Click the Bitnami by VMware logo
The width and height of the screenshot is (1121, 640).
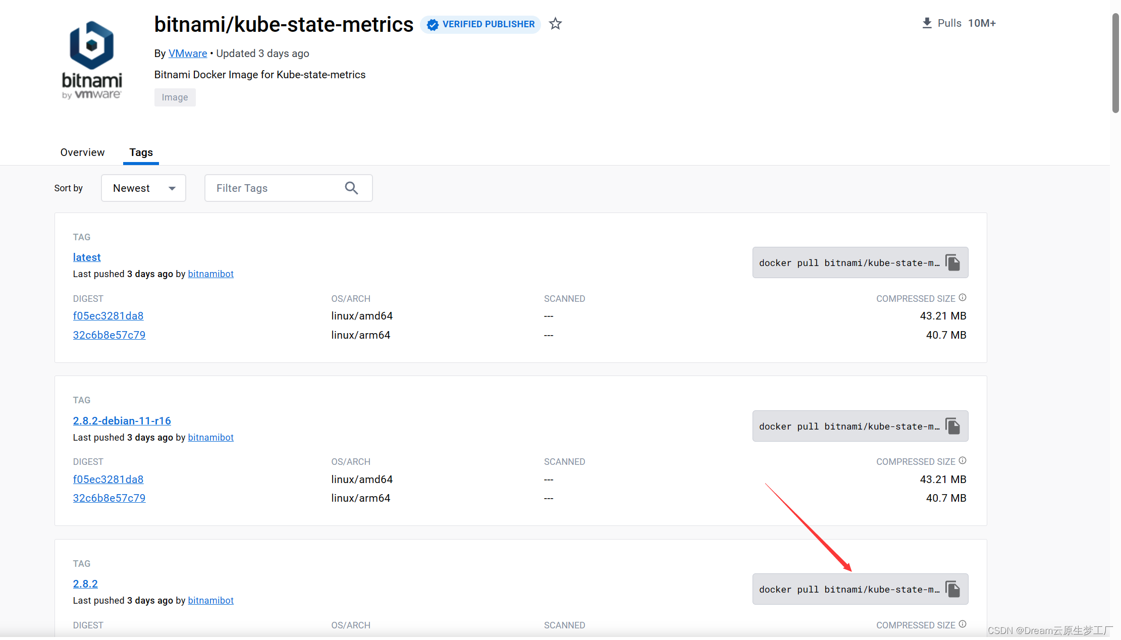tap(91, 60)
